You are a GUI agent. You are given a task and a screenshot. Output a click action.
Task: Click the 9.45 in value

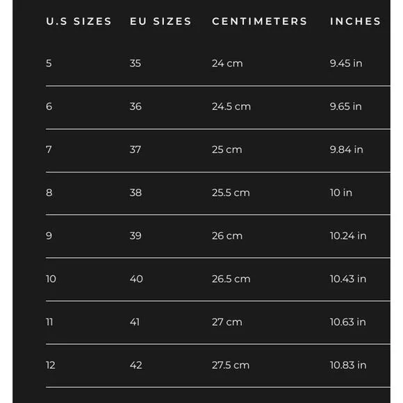point(346,63)
